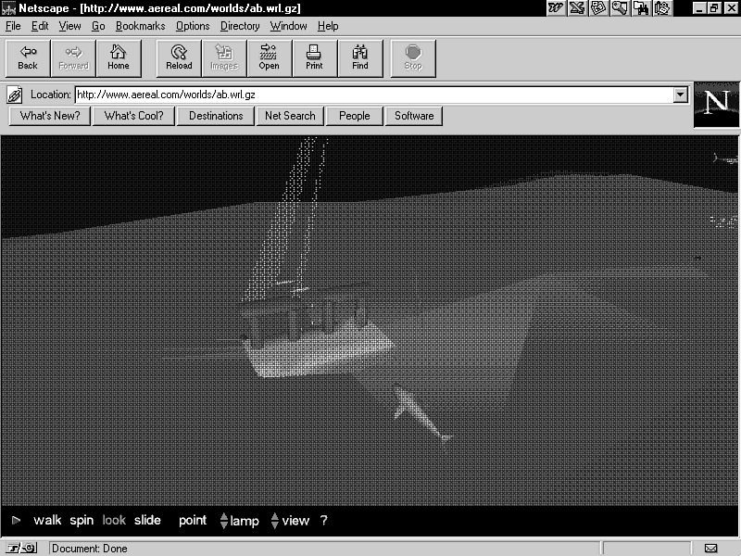Image resolution: width=741 pixels, height=556 pixels.
Task: Click the Back navigation button
Action: click(x=28, y=57)
